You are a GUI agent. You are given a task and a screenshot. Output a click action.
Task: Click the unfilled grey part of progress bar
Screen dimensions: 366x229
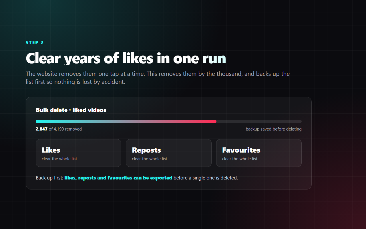(259, 121)
